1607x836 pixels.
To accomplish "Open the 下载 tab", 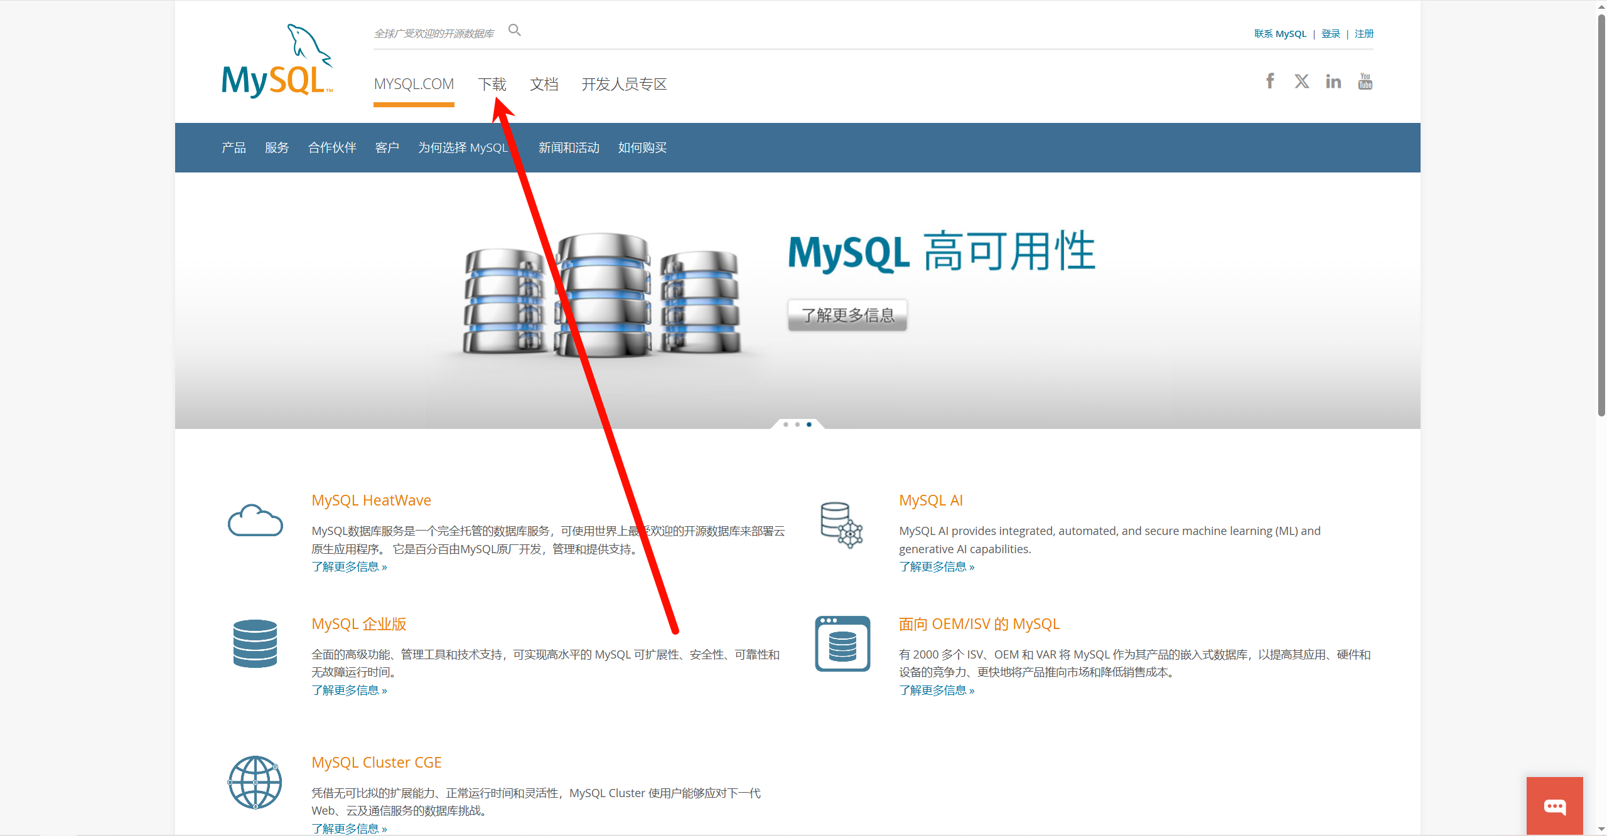I will tap(492, 84).
